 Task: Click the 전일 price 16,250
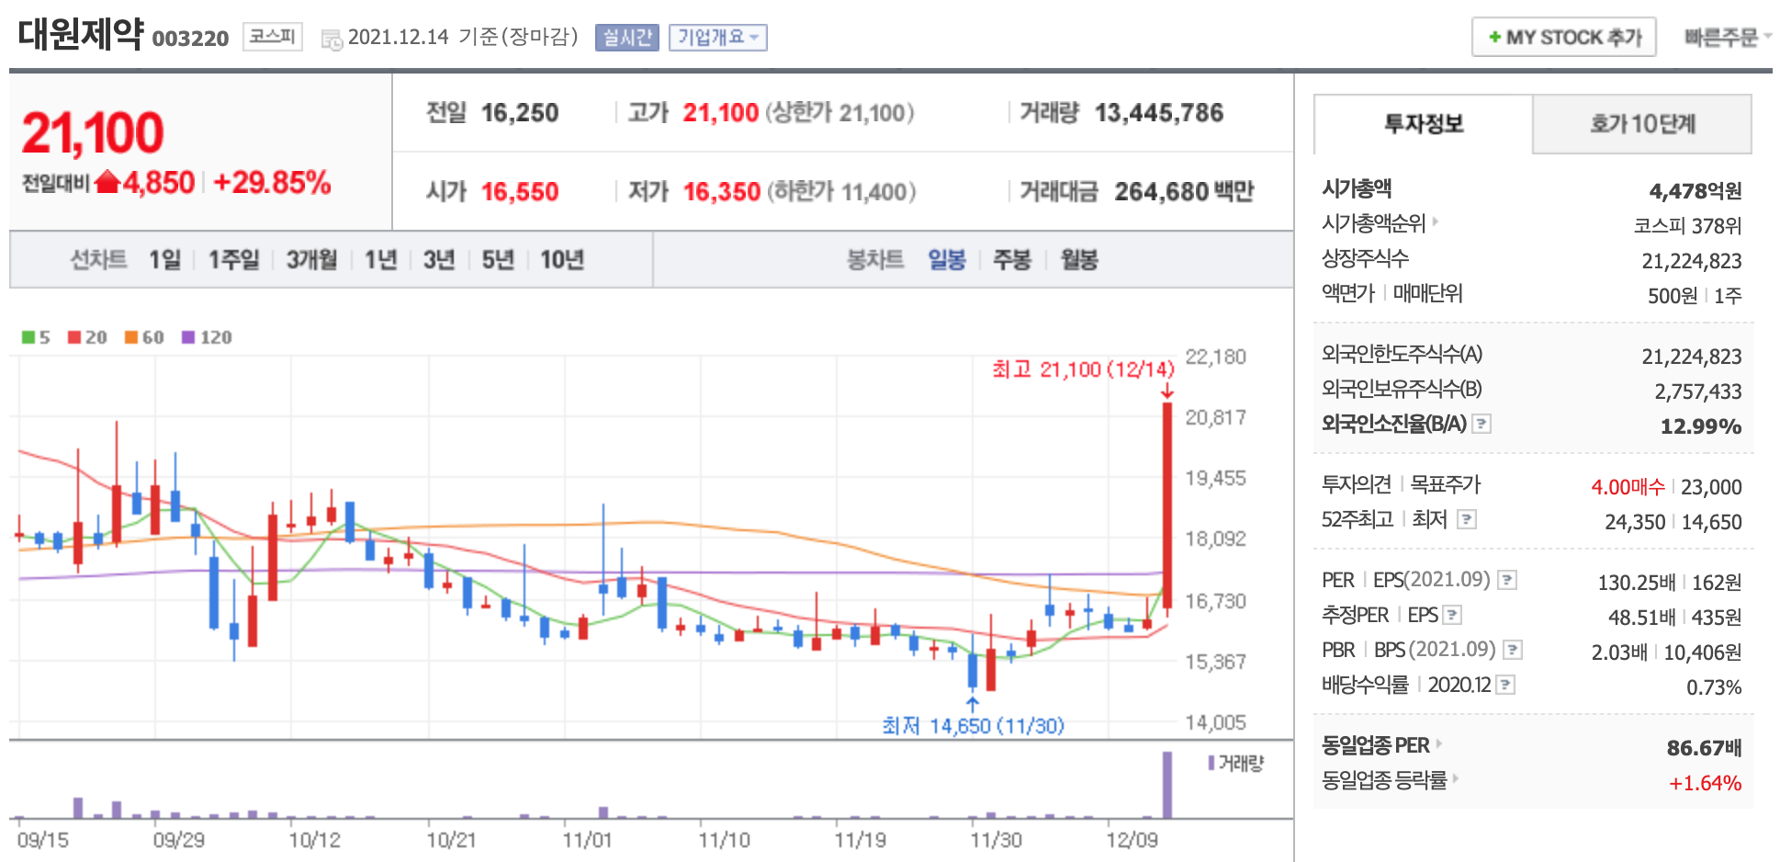(x=520, y=113)
